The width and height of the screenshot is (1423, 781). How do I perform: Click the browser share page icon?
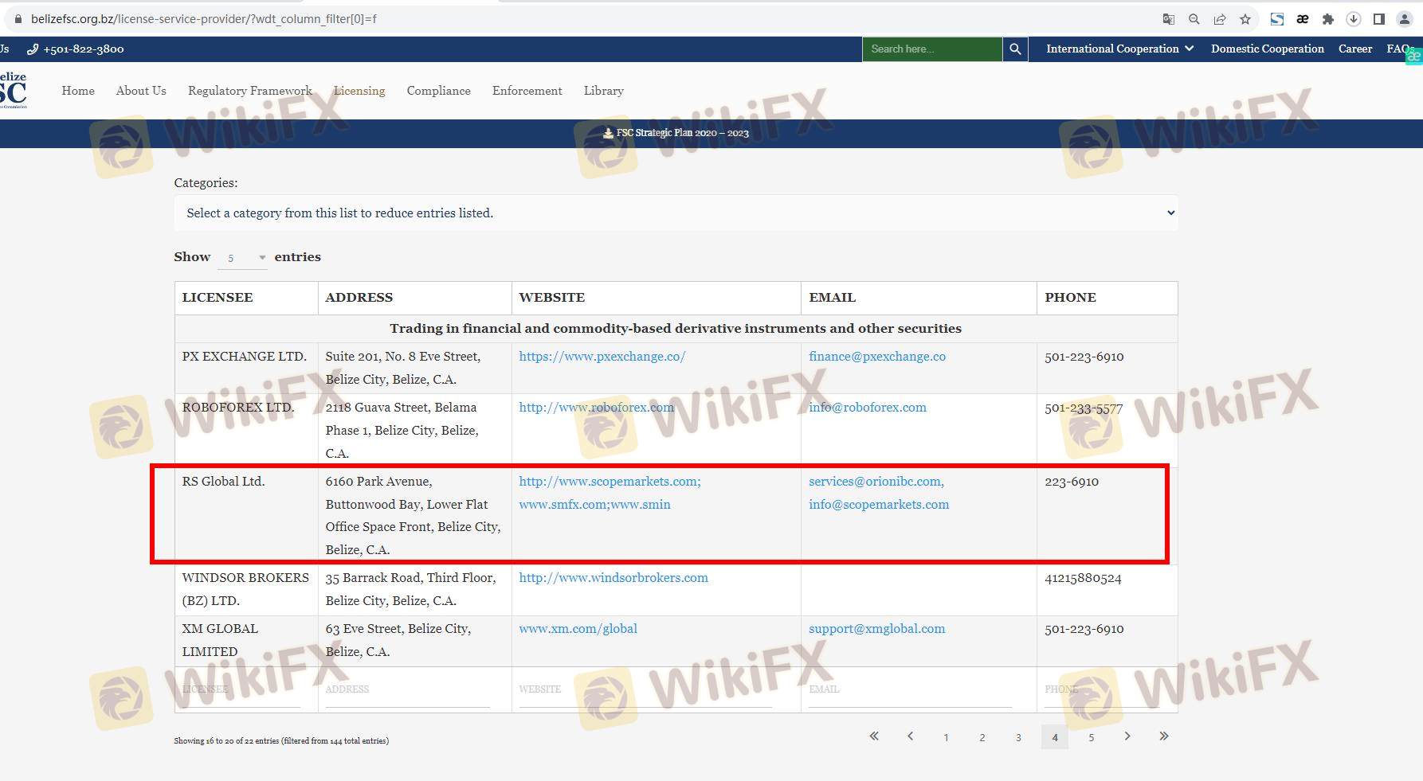[1220, 19]
